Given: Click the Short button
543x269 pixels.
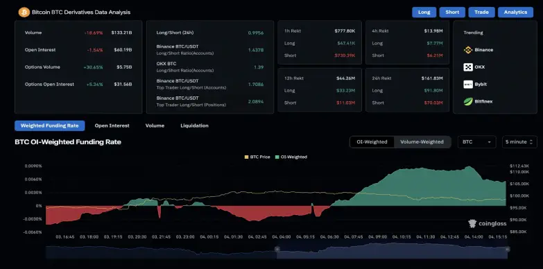Looking at the screenshot, I should 452,12.
